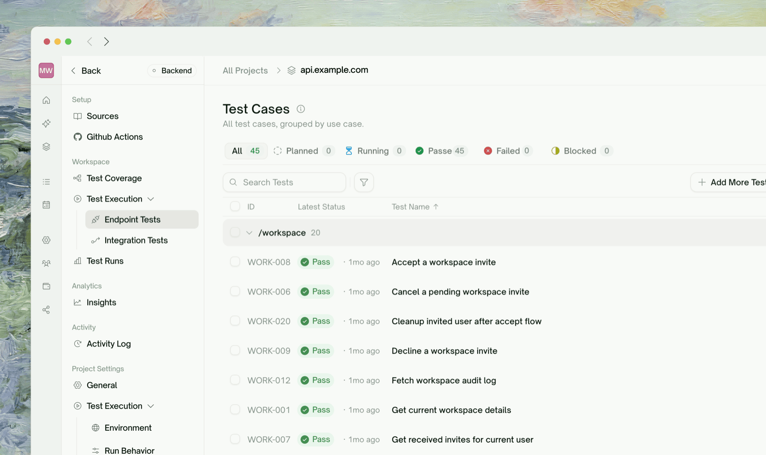The width and height of the screenshot is (766, 455).
Task: Go Back in the sidebar
Action: 86,71
